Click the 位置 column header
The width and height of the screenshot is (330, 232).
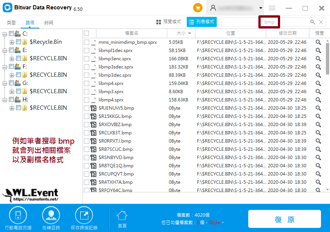[231, 33]
